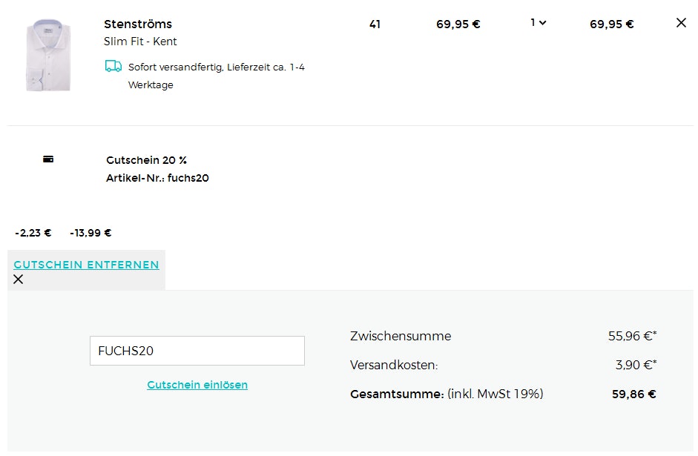Viewport: 698px width, 456px height.
Task: Click the -2,23 € discount amount
Action: [33, 233]
